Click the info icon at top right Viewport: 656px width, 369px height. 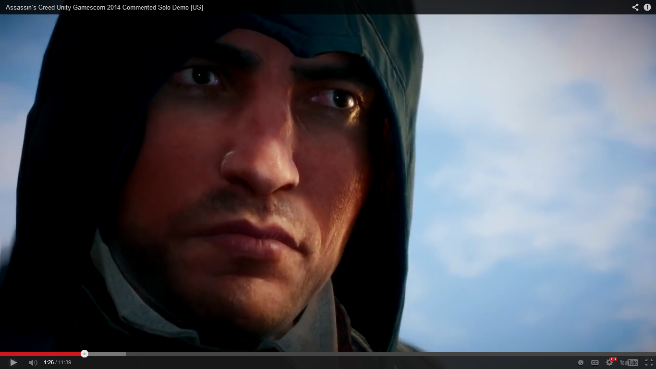pyautogui.click(x=647, y=7)
